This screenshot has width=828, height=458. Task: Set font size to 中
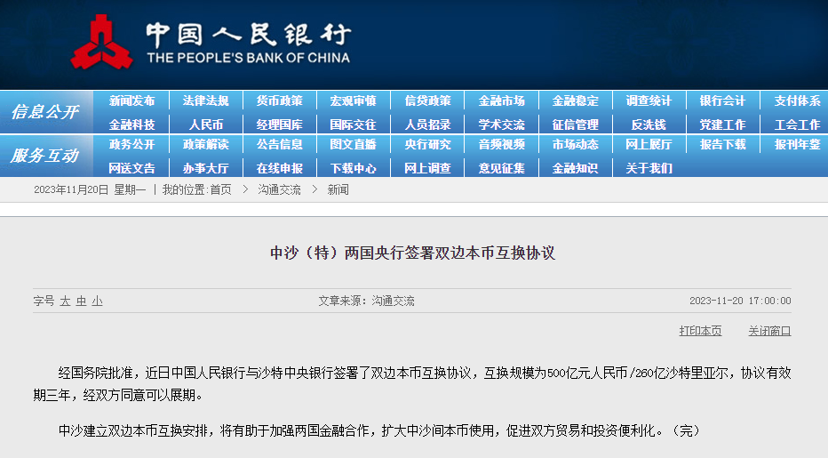tap(82, 301)
